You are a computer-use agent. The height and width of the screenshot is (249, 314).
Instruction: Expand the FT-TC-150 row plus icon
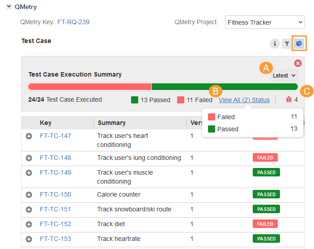[x=29, y=195]
